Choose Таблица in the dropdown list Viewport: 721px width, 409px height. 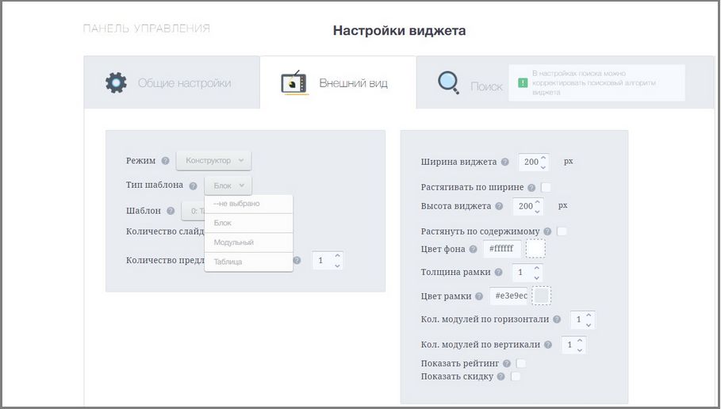click(248, 262)
